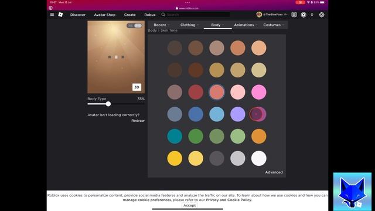Click the Skin Tone breadcrumb text
375x211 pixels.
point(169,30)
